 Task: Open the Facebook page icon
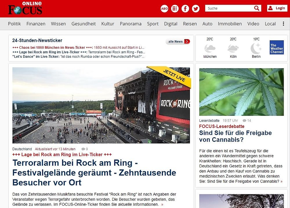(x=185, y=8)
